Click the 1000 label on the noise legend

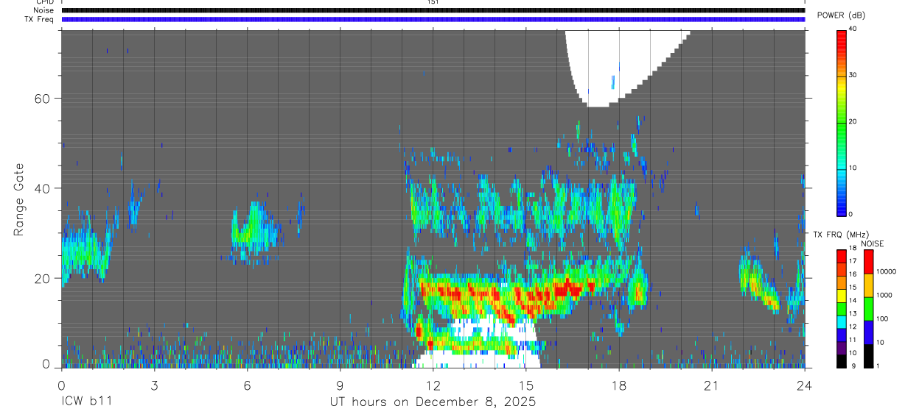pyautogui.click(x=883, y=295)
